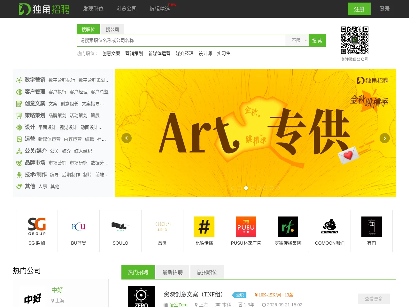Open 编辑精选 in the navigation bar

pos(160,9)
